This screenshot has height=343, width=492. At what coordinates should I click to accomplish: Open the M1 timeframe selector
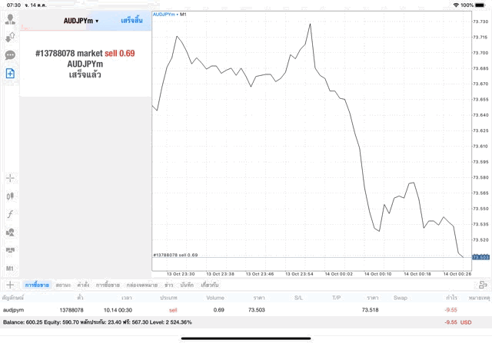click(11, 269)
